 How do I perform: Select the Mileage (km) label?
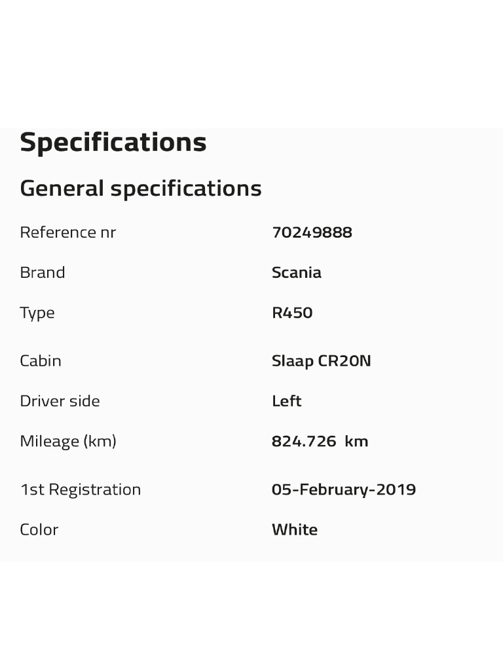coord(68,442)
